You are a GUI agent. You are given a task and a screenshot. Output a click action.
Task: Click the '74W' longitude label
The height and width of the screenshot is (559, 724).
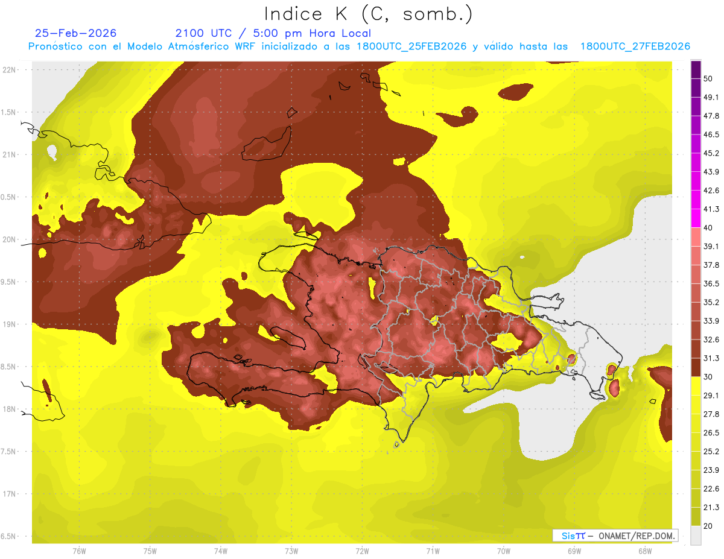(x=221, y=551)
